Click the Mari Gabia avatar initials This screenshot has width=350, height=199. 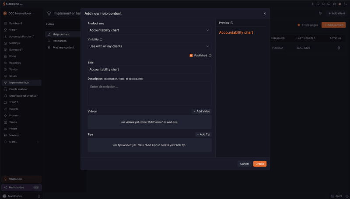click(4, 196)
